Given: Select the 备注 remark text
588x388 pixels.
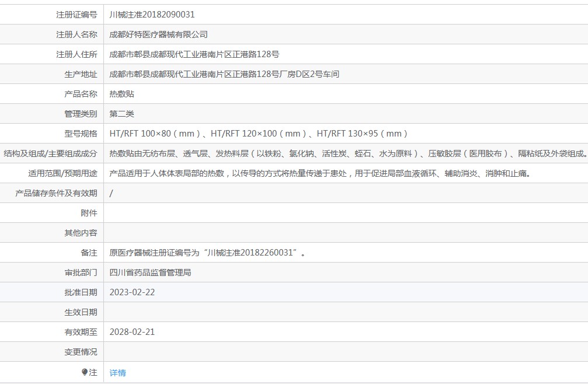Looking at the screenshot, I should pos(207,253).
